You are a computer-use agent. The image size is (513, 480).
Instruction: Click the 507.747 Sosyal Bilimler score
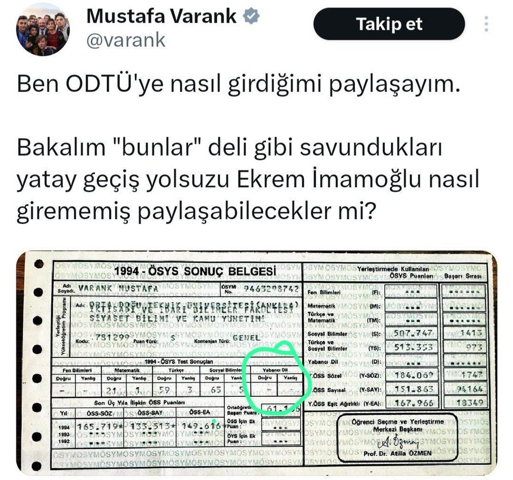click(413, 333)
